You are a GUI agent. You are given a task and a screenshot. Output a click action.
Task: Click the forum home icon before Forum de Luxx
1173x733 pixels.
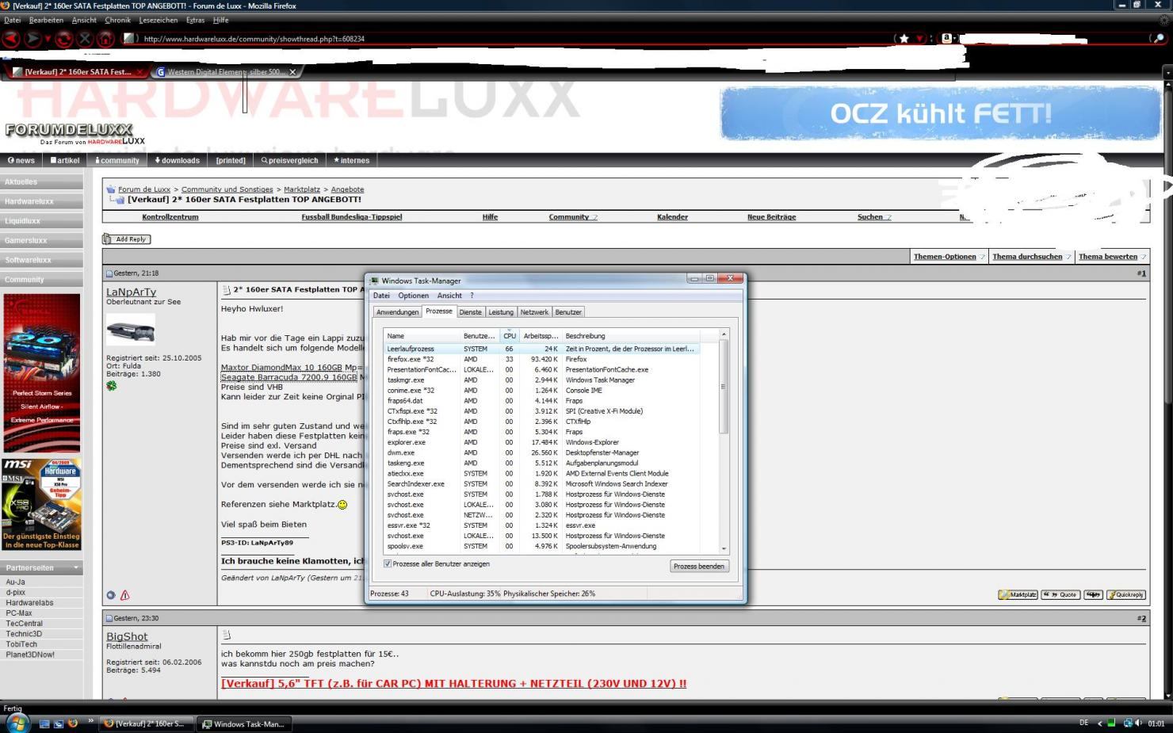(x=111, y=189)
